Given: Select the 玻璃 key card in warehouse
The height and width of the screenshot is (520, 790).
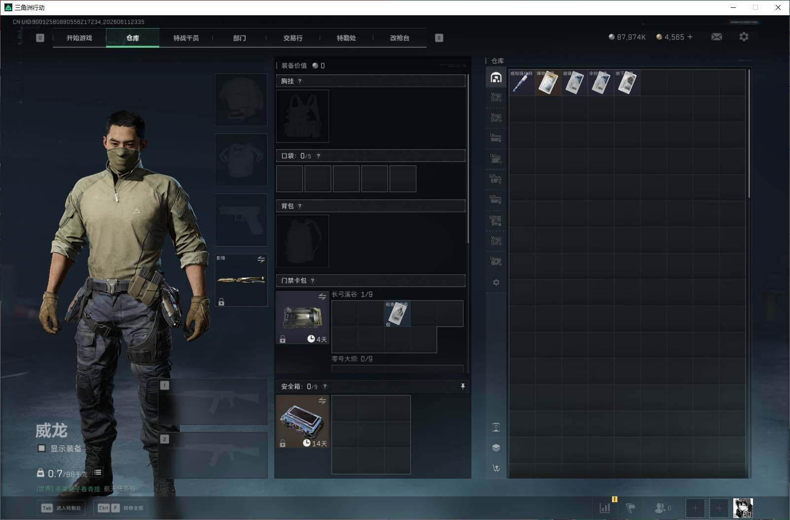Looking at the screenshot, I should click(575, 82).
